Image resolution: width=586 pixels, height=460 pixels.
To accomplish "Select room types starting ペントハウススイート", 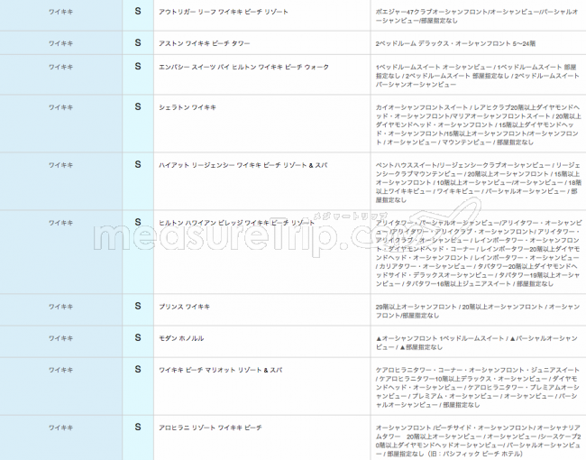I will tap(479, 182).
